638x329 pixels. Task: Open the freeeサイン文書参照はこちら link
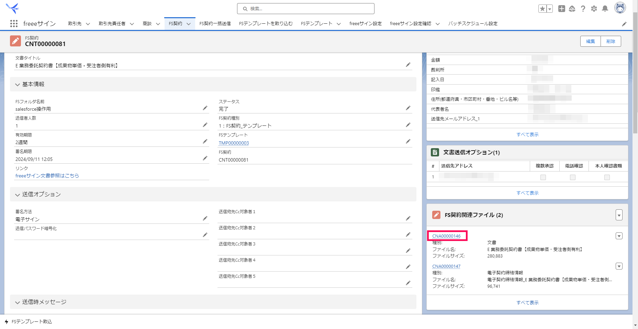pyautogui.click(x=47, y=176)
